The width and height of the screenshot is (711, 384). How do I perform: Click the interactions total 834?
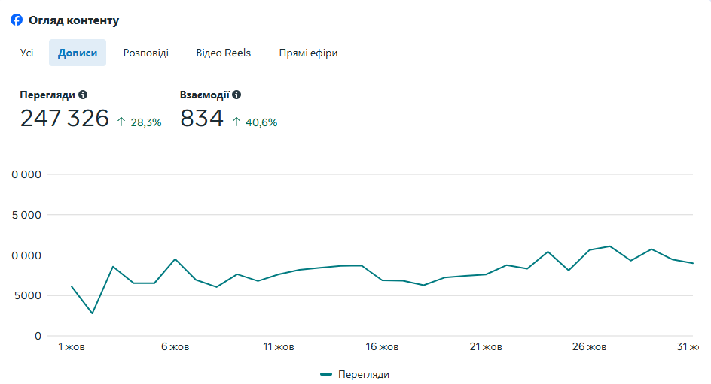[x=202, y=119]
